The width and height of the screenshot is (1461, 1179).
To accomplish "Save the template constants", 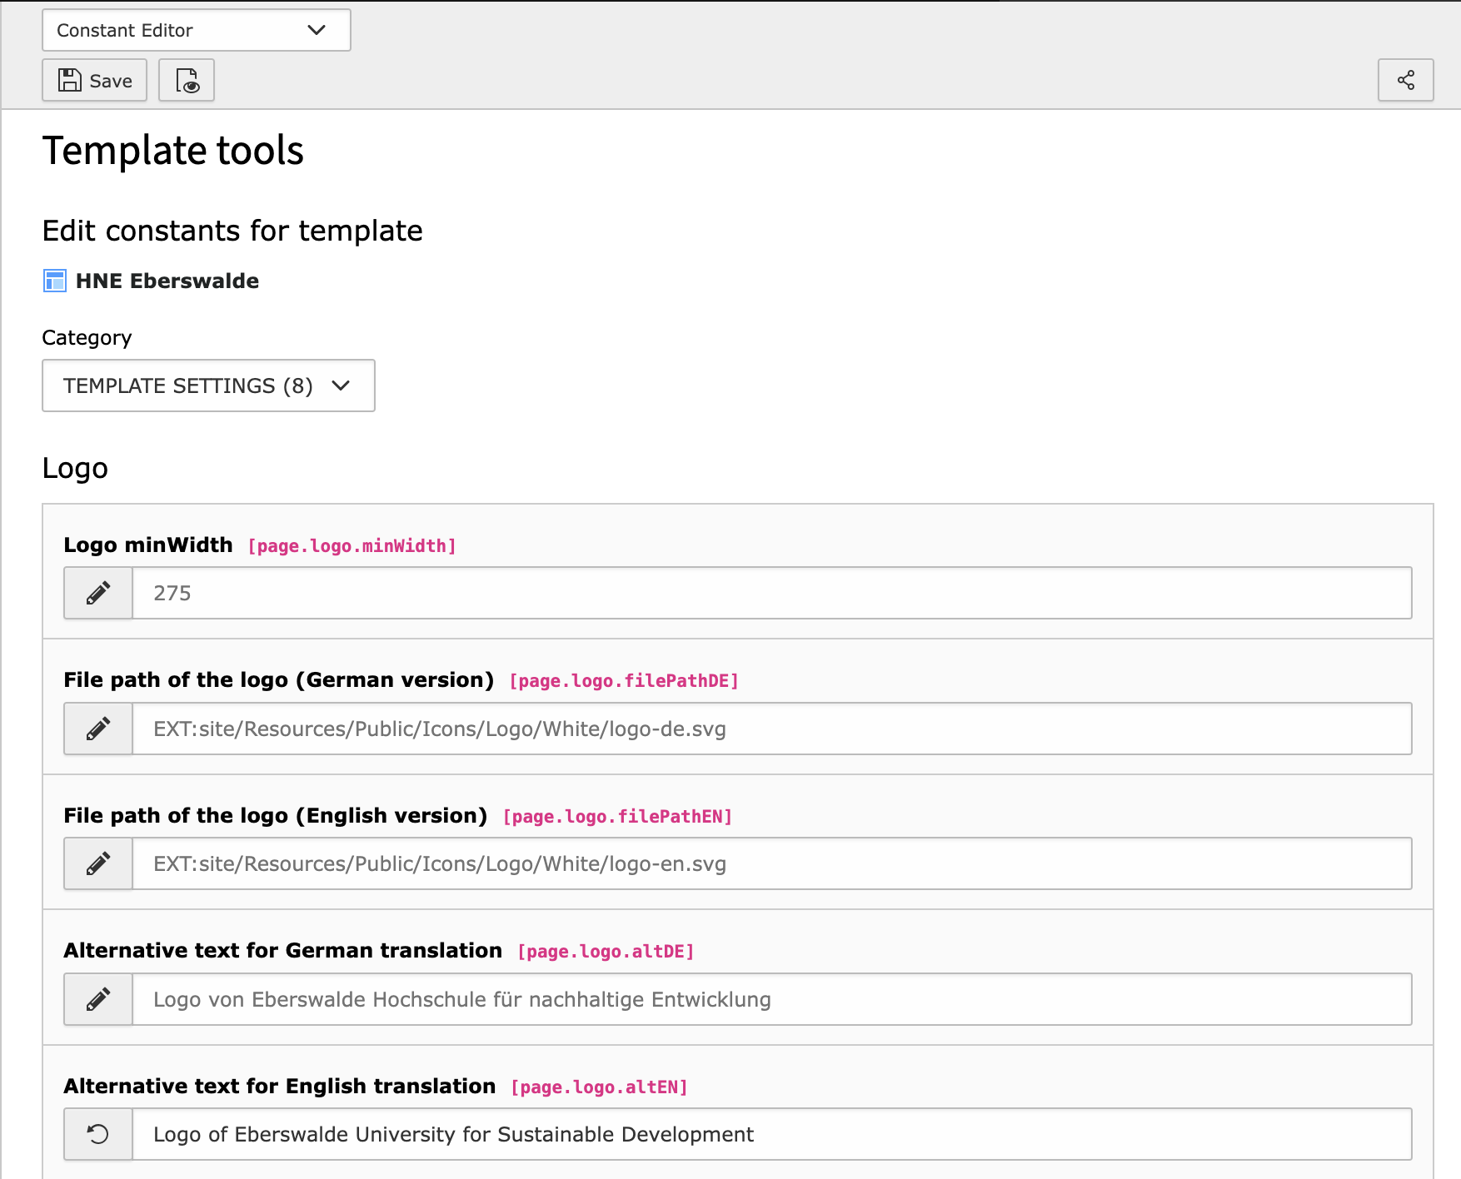I will point(95,81).
